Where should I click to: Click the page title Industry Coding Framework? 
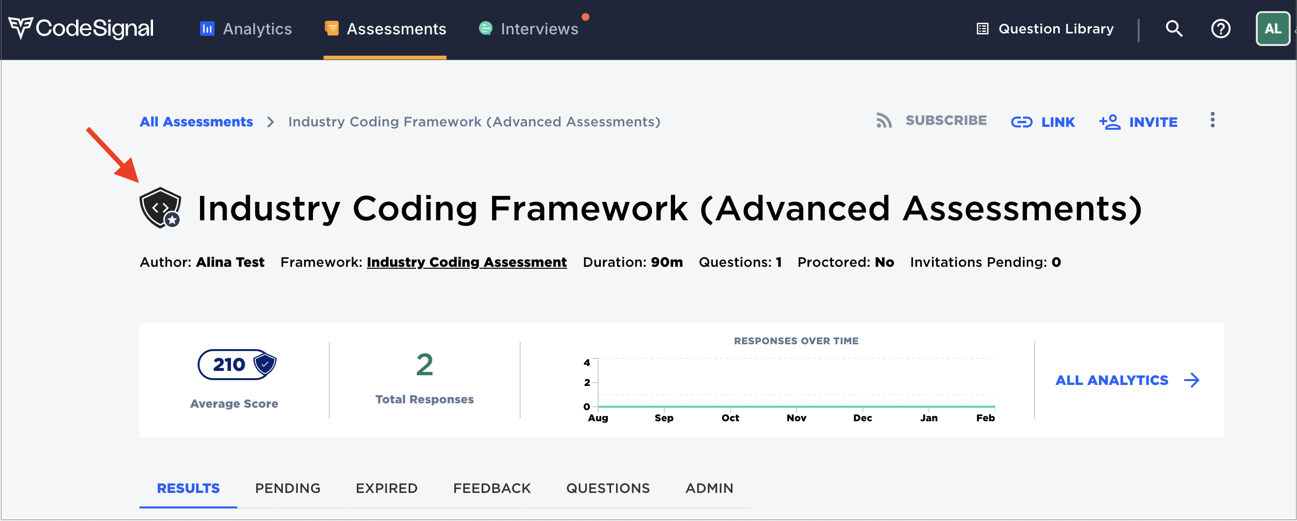pos(670,208)
